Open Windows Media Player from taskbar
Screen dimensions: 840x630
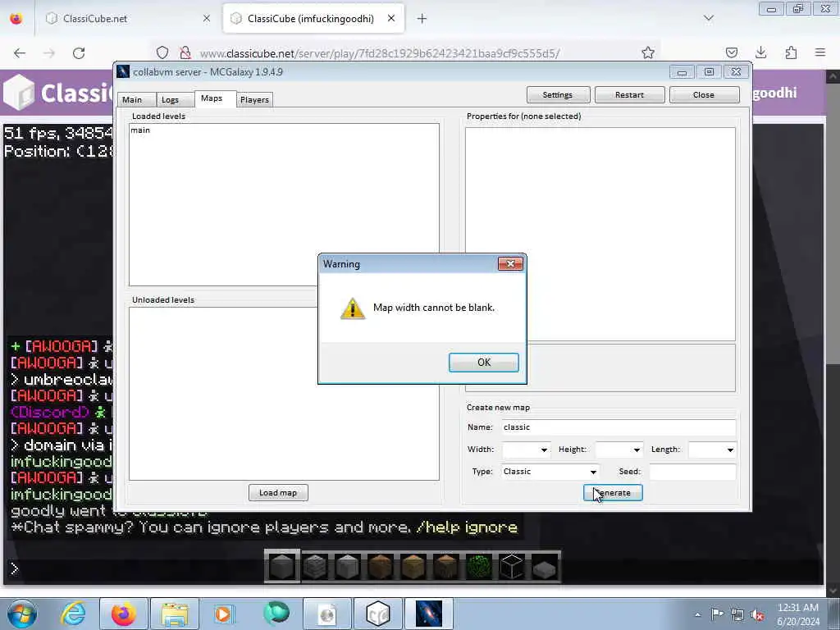(x=224, y=614)
